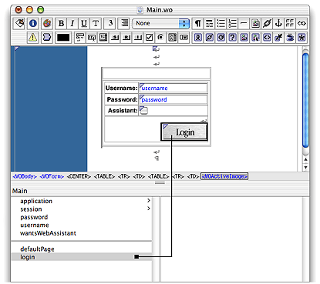320x284 pixels.
Task: Click the scroll-shaped script icon
Action: [x=47, y=38]
